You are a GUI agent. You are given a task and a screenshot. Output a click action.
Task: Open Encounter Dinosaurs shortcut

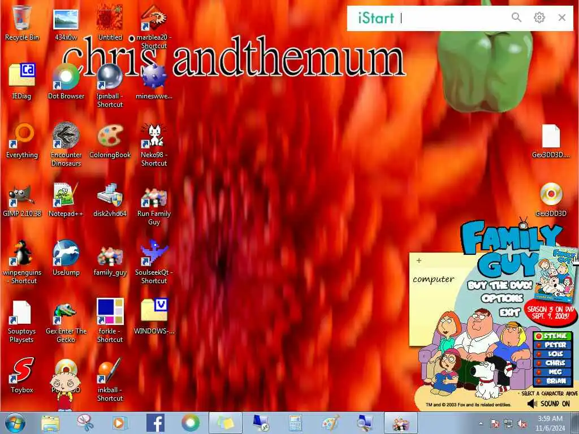pos(66,144)
